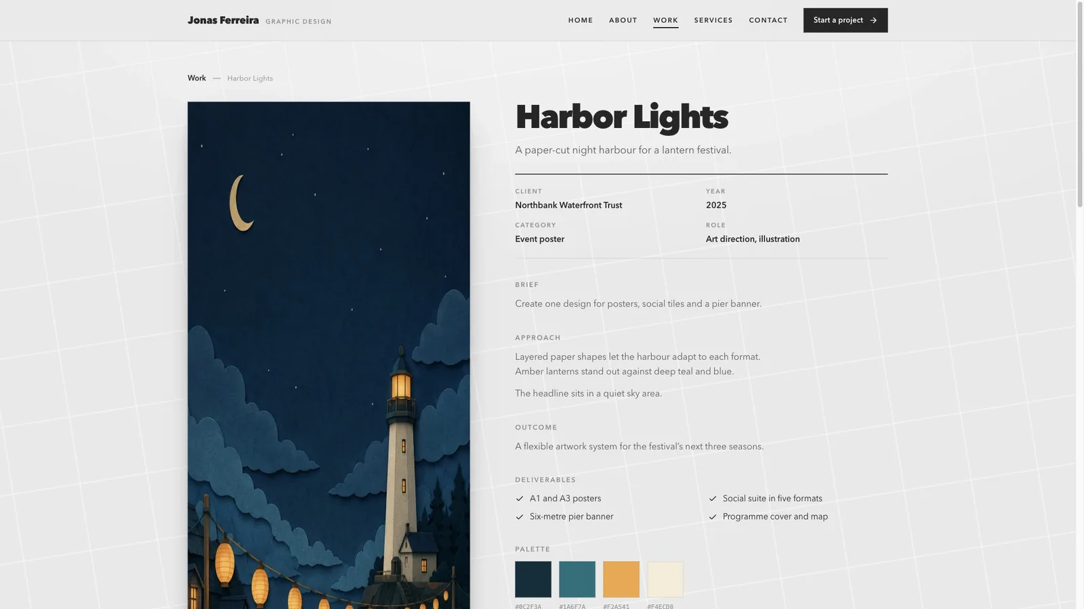Open the Services page
Screen dimensions: 1084x609
pyautogui.click(x=713, y=20)
